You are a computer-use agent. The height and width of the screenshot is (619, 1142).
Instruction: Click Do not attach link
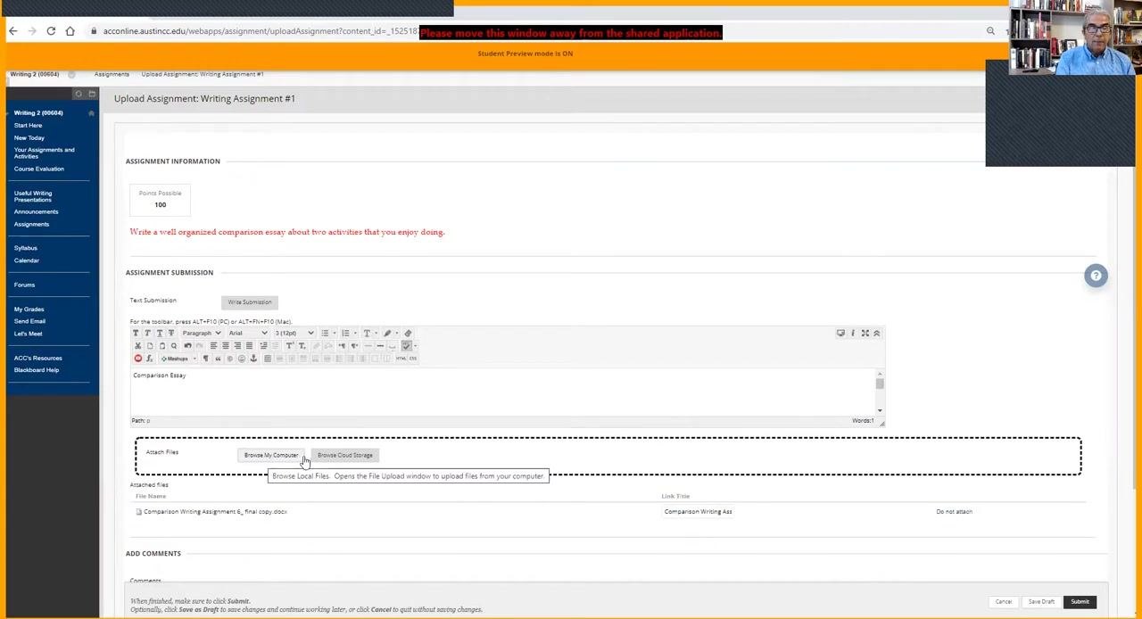pyautogui.click(x=954, y=512)
